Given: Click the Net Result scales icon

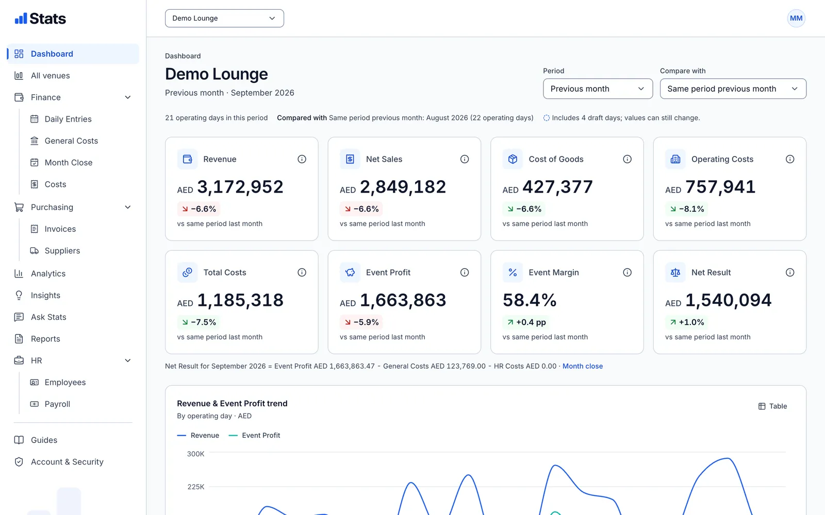Looking at the screenshot, I should (675, 272).
